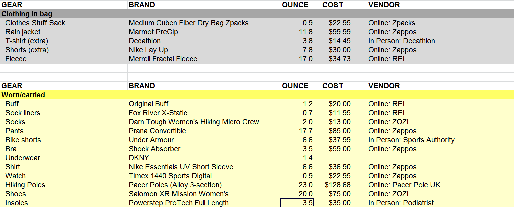Select the 'Original Buff' brand cell
Image resolution: width=514 pixels, height=216 pixels.
pos(149,104)
